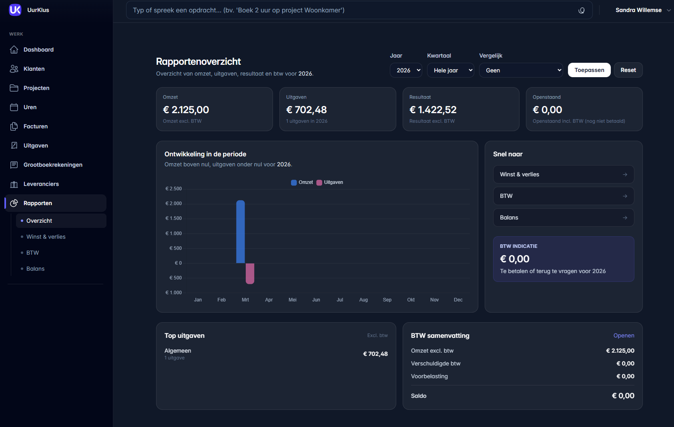The width and height of the screenshot is (674, 427).
Task: Open Projecten using the folder icon
Action: [x=14, y=88]
